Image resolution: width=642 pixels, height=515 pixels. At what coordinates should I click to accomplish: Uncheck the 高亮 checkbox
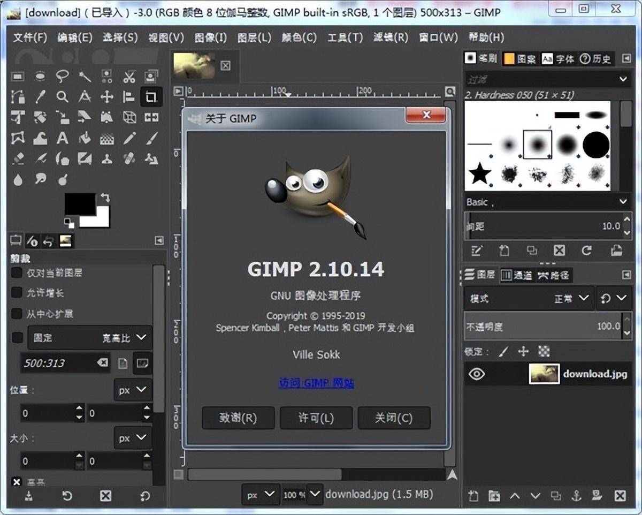pyautogui.click(x=17, y=482)
